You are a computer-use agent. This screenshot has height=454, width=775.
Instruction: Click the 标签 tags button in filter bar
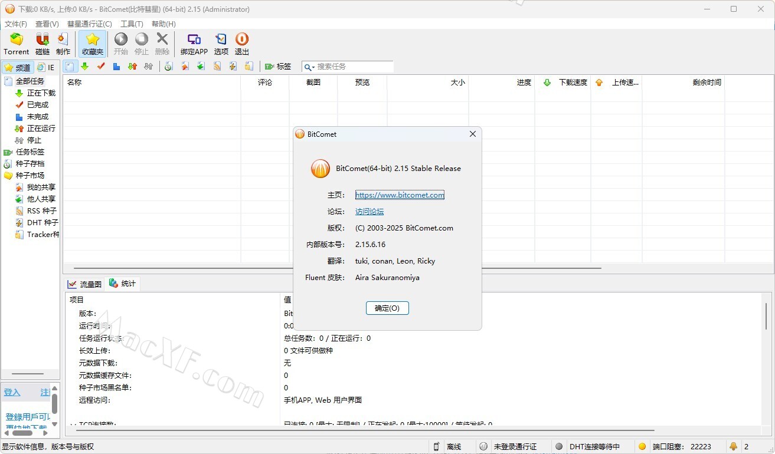click(x=278, y=67)
